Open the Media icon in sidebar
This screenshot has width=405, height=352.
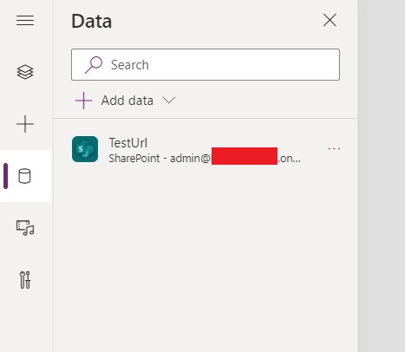[x=25, y=228]
